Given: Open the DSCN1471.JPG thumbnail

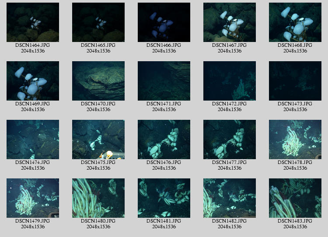Looking at the screenshot, I should point(164,81).
